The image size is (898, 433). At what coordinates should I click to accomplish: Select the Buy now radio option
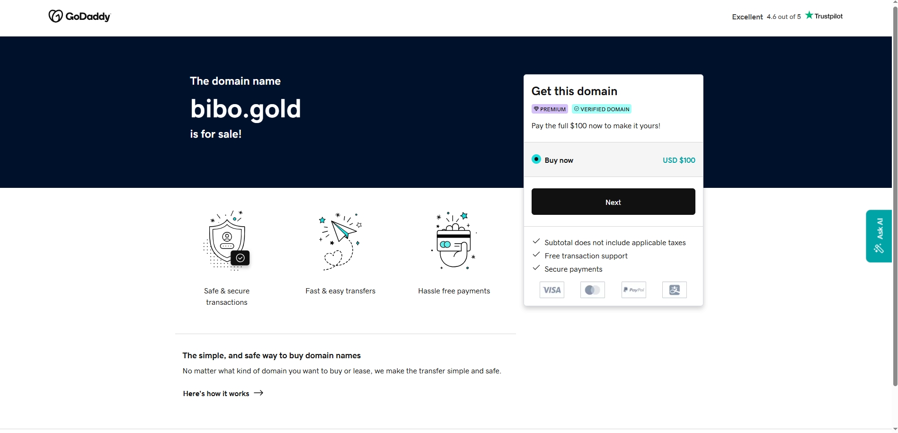pos(536,159)
